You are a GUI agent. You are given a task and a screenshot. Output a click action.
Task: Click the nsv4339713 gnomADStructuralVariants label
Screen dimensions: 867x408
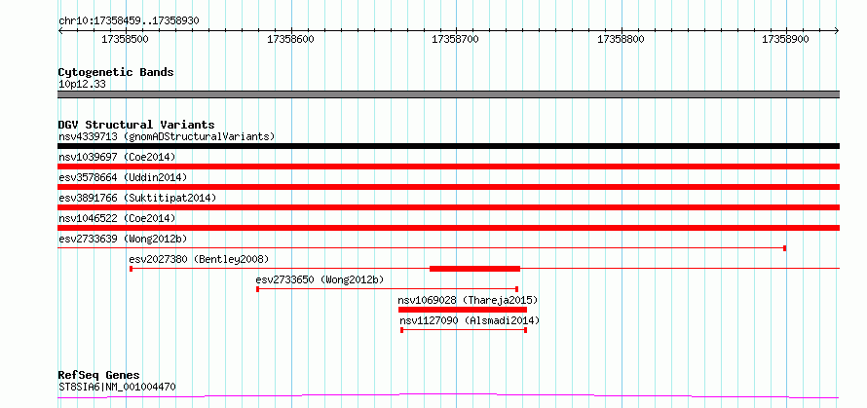[167, 136]
